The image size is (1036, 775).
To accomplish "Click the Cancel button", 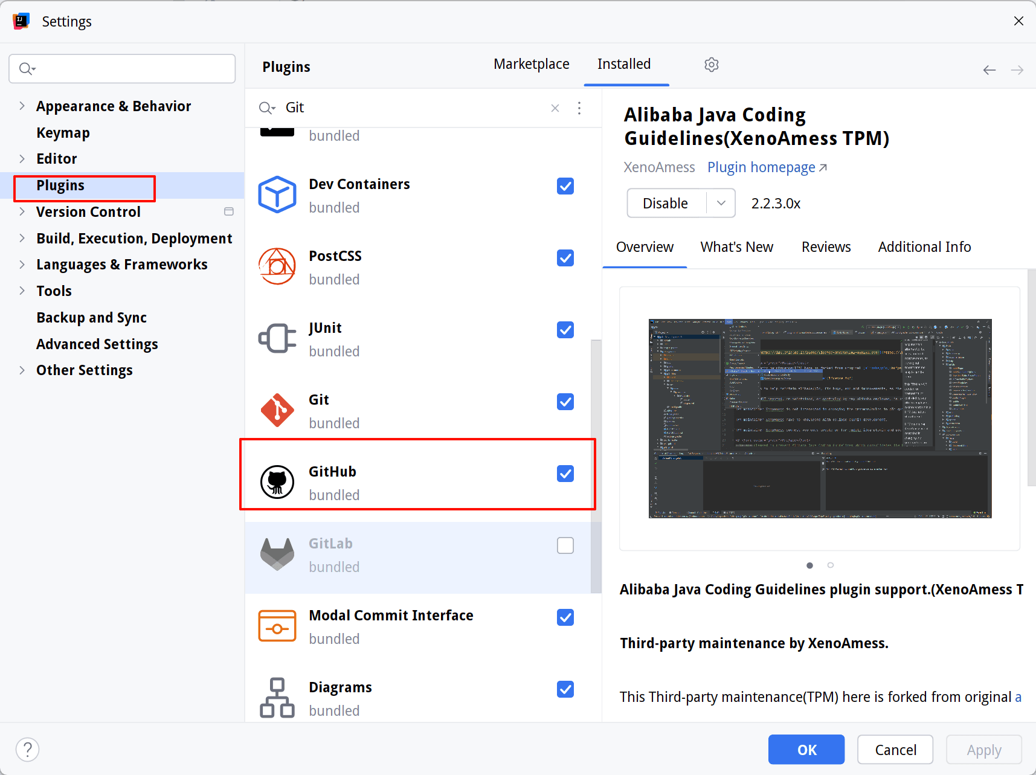I will [895, 750].
